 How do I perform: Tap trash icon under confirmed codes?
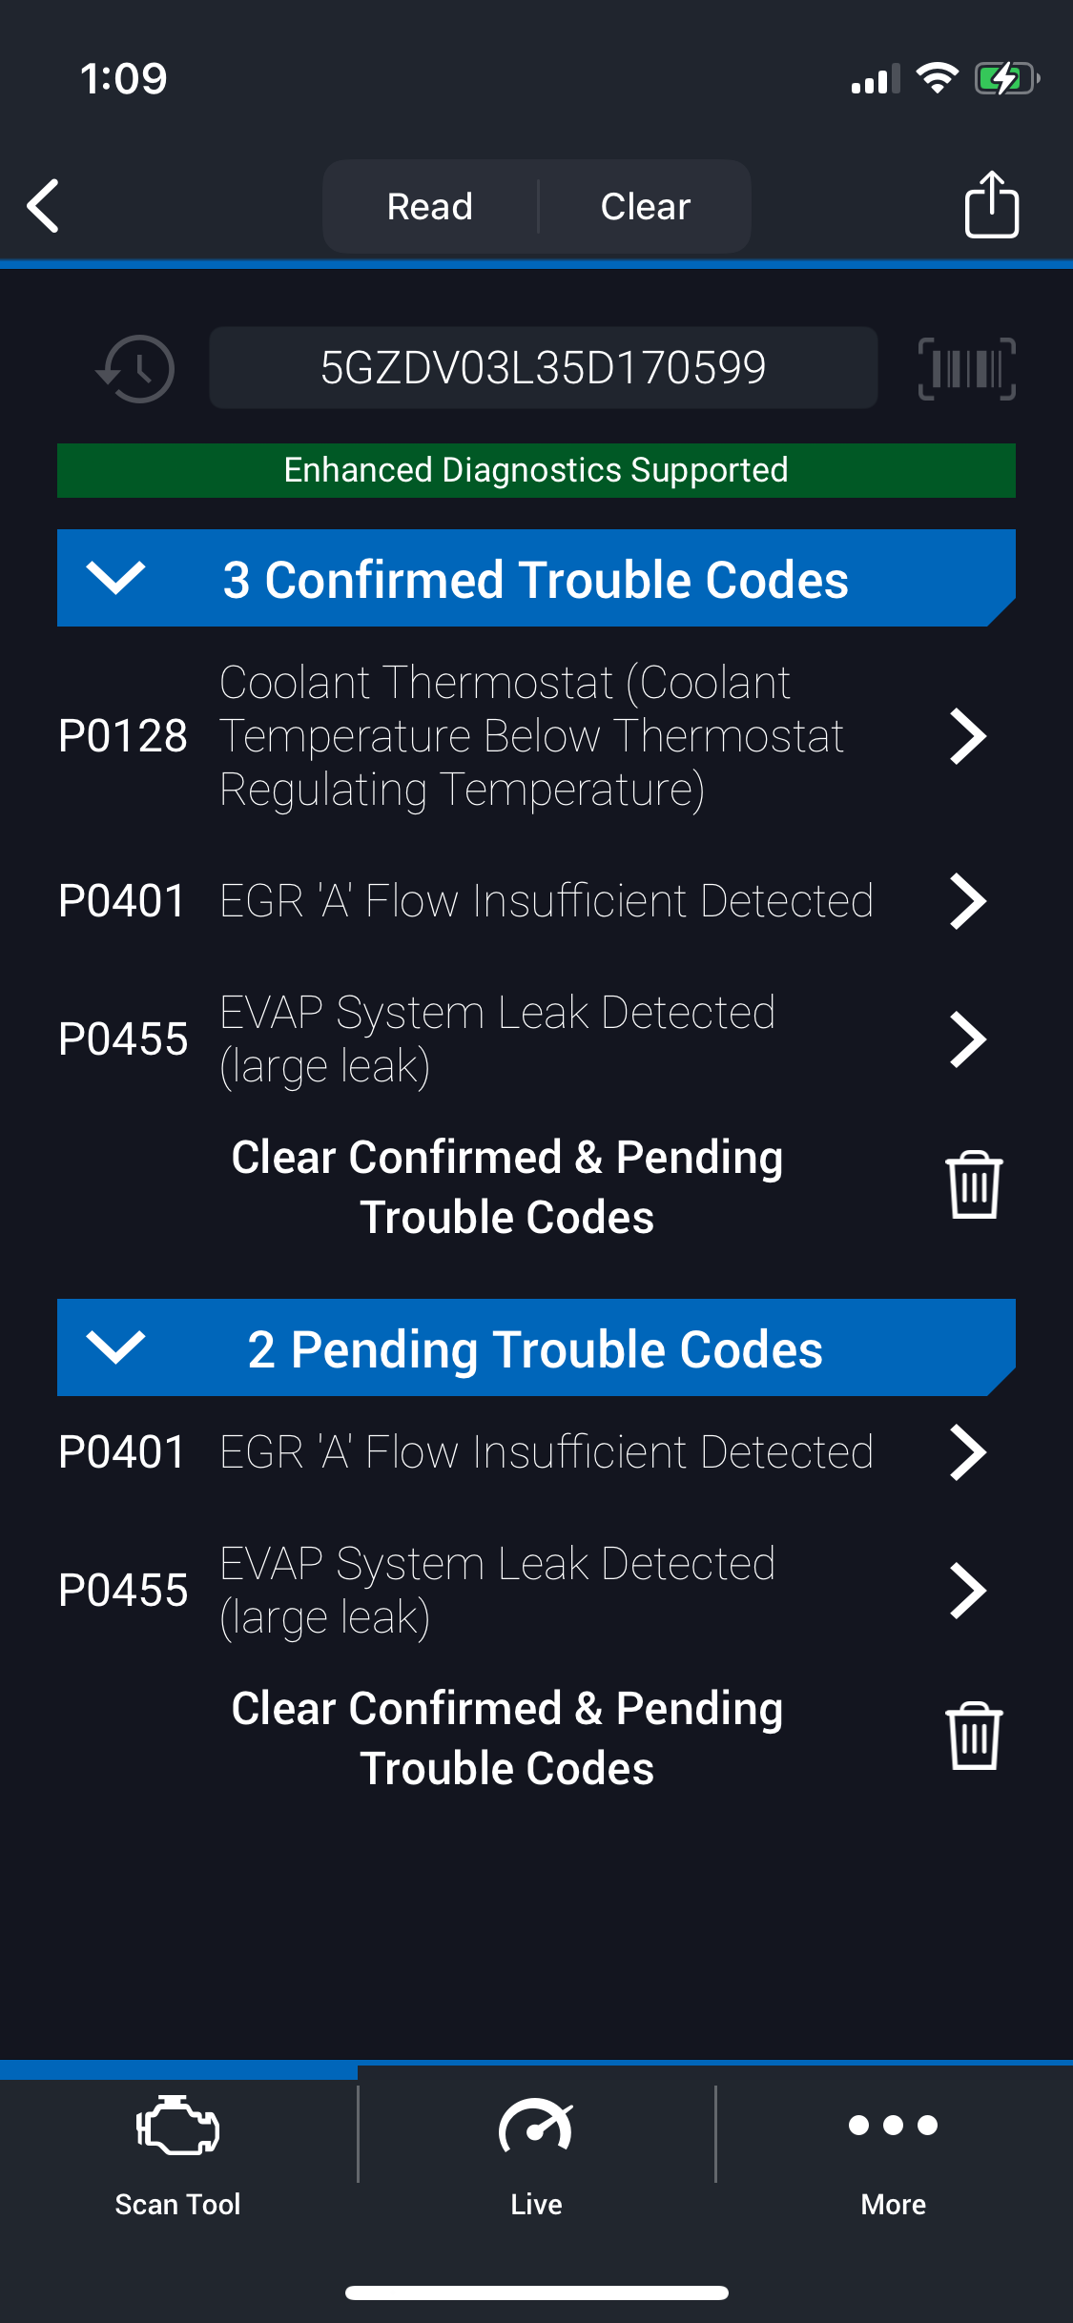coord(974,1185)
